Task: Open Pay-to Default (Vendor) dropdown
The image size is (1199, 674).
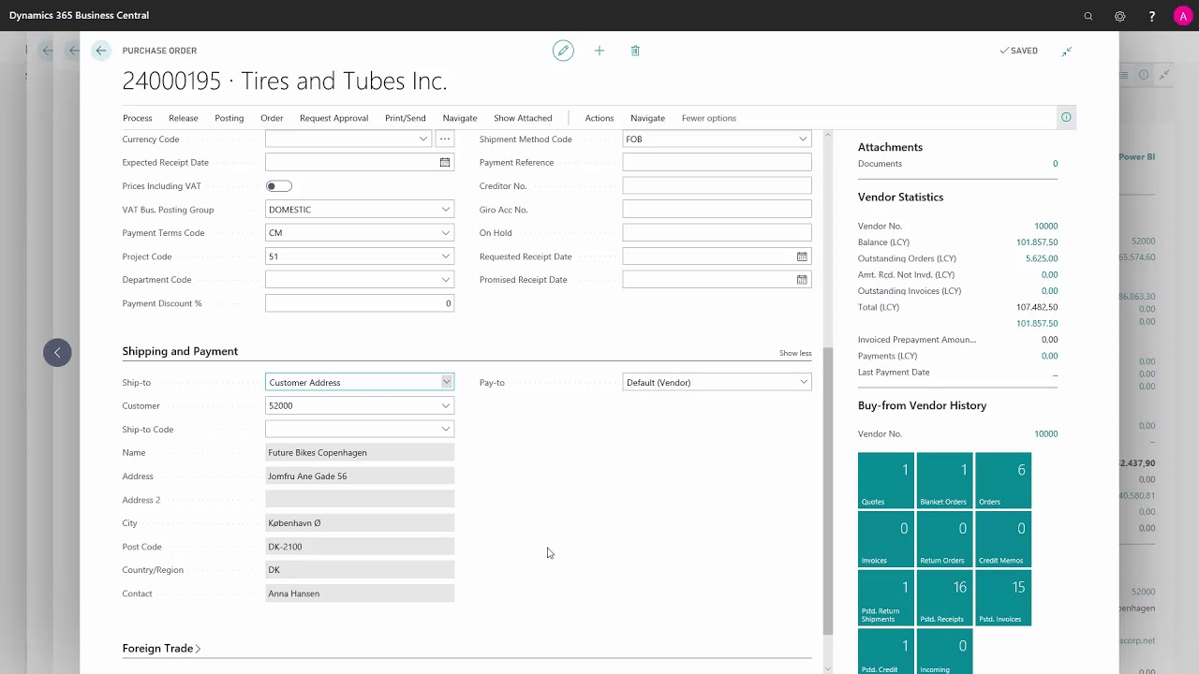Action: point(803,382)
